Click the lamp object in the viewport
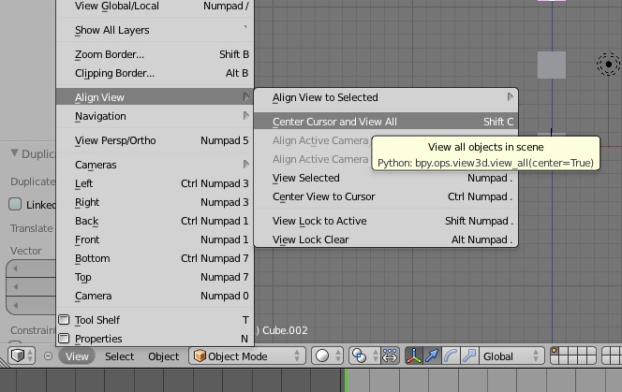 pos(609,64)
